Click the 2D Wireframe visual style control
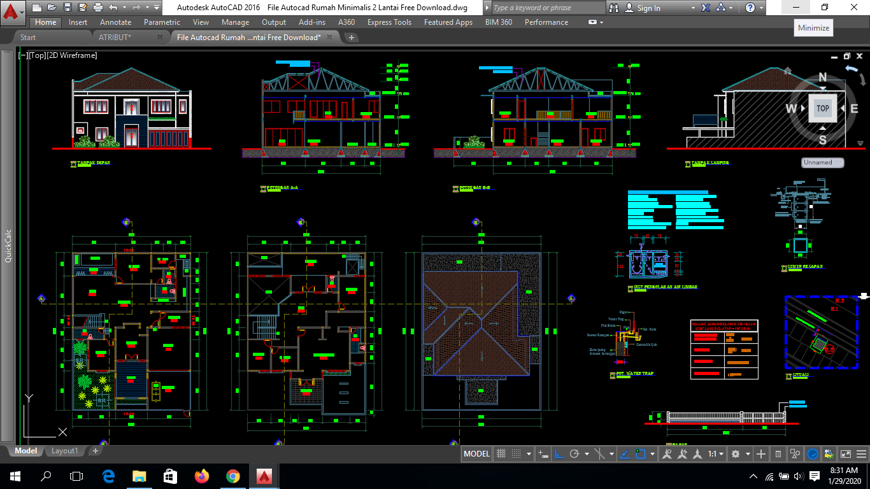The height and width of the screenshot is (489, 870). pyautogui.click(x=72, y=55)
